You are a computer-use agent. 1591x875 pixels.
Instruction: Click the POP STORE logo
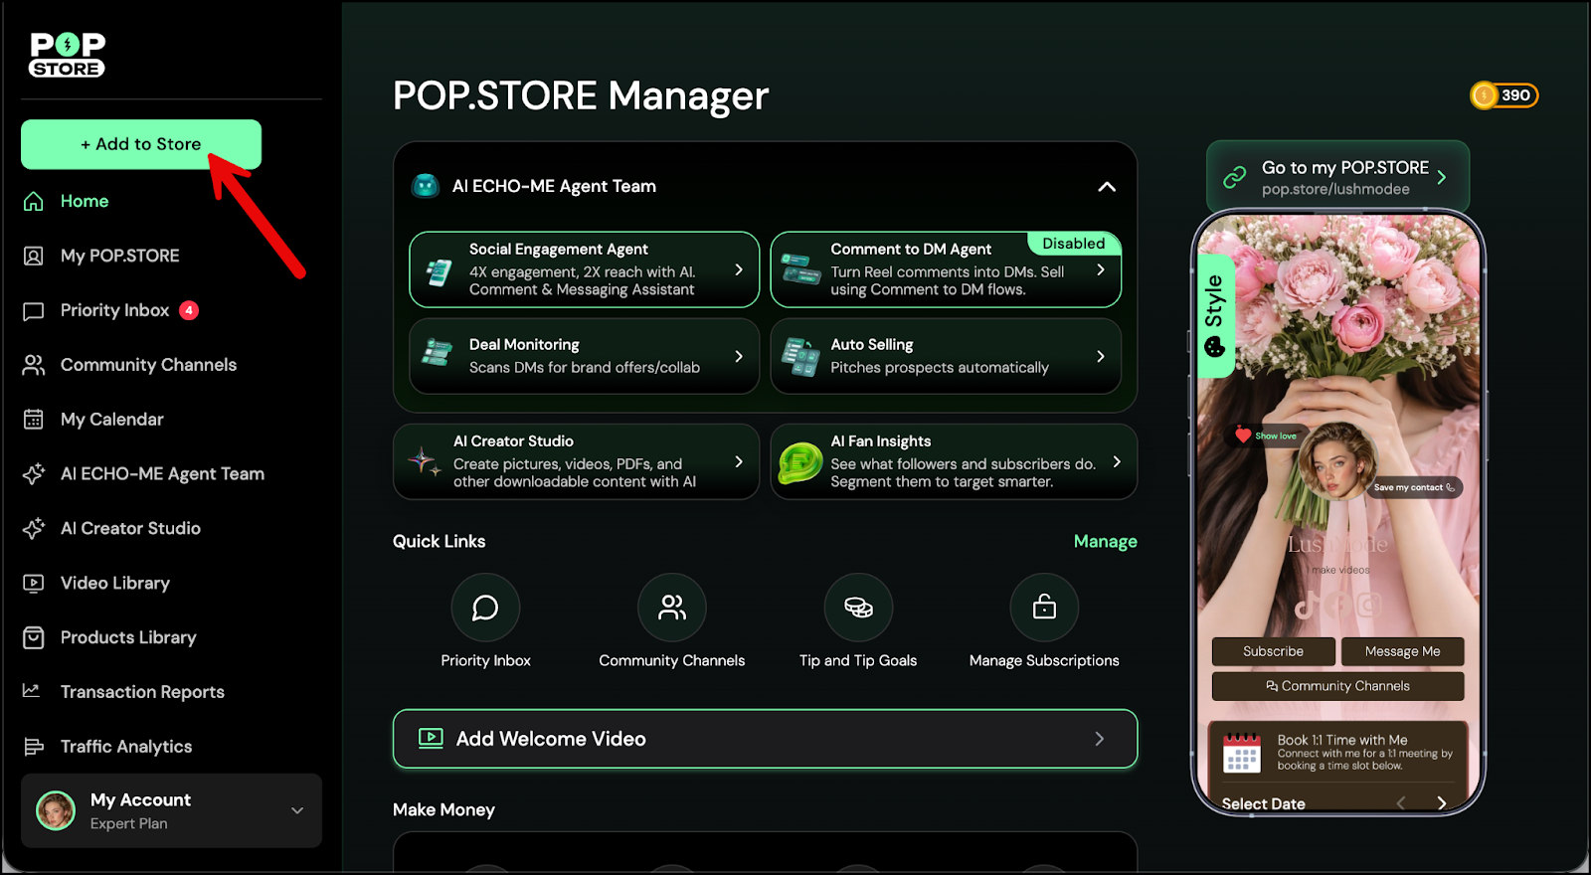68,55
